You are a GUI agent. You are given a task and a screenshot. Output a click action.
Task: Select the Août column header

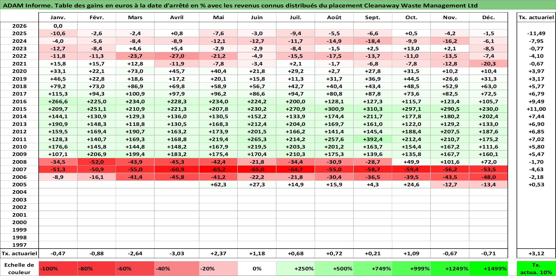pos(334,17)
